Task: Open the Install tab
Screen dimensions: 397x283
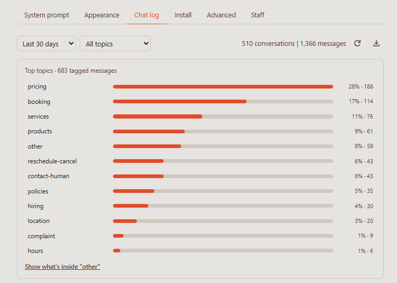Action: point(183,15)
